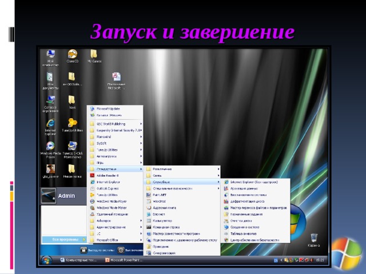The height and width of the screenshot is (274, 366).
Task: Open the My Games folder icon
Action: coord(94,54)
